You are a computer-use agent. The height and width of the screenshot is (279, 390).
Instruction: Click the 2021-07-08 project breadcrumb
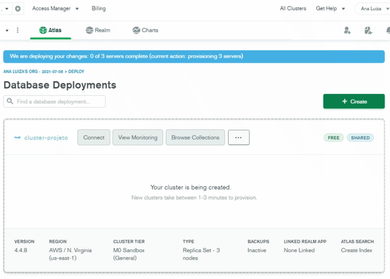[x=52, y=72]
